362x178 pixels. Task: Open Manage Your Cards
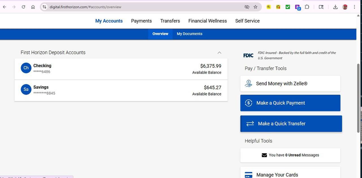[x=290, y=173]
